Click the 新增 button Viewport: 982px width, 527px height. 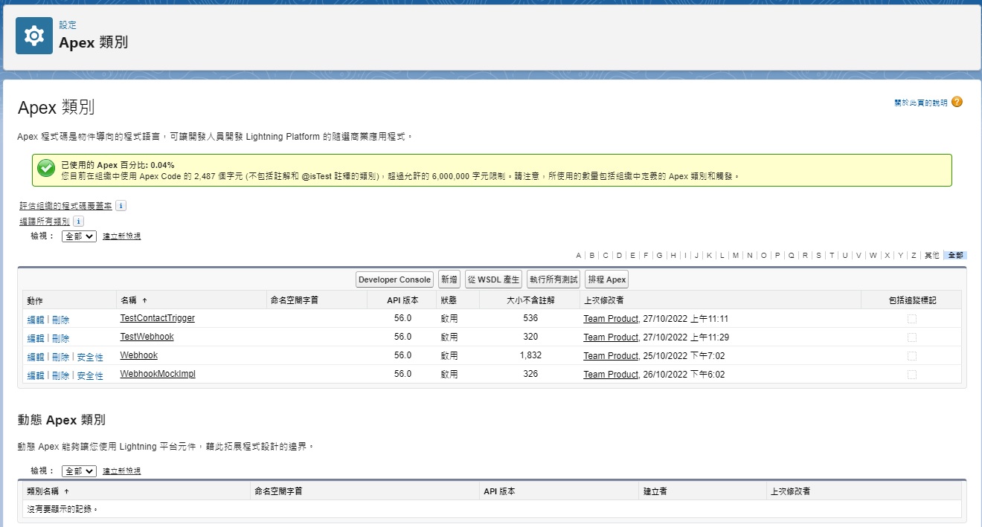(449, 279)
